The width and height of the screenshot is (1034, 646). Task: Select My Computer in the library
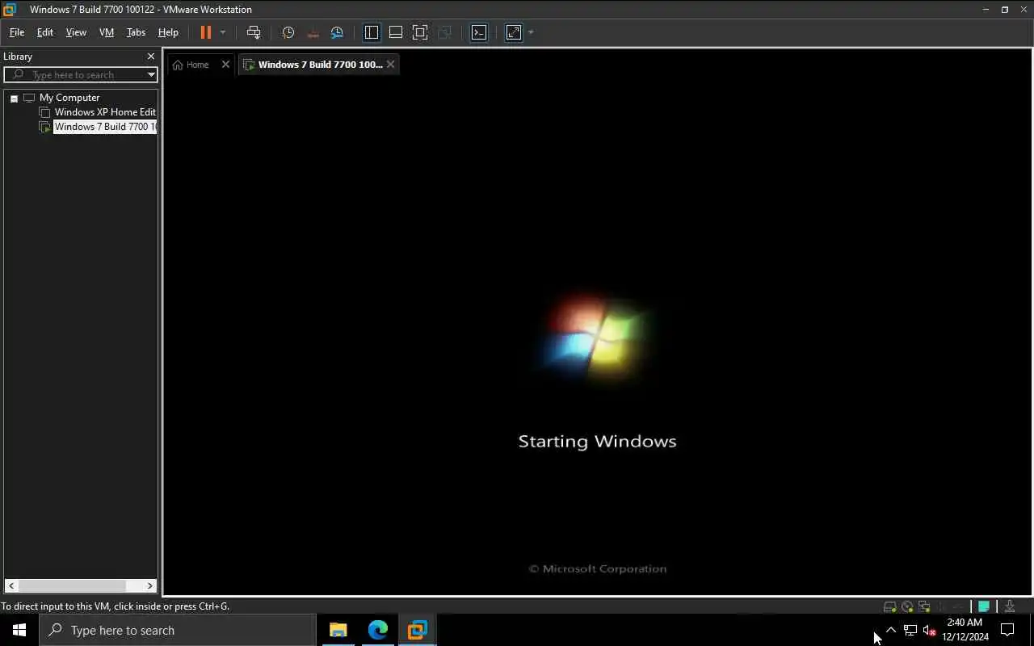click(x=69, y=98)
